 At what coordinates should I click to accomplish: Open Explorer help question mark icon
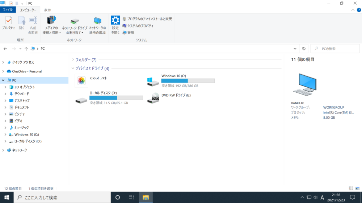click(359, 10)
